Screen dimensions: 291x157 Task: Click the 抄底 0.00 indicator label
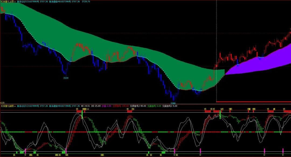point(106,106)
